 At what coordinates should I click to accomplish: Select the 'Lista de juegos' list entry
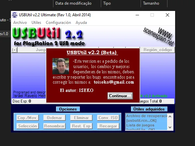pos(147,125)
